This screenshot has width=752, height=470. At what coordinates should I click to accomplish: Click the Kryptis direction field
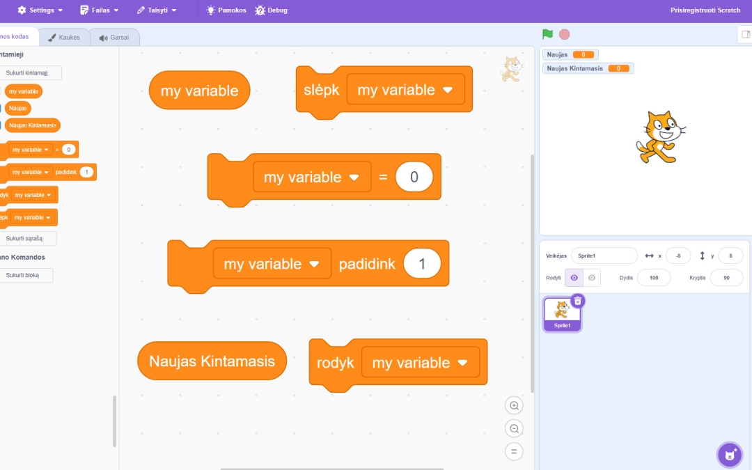coord(726,278)
